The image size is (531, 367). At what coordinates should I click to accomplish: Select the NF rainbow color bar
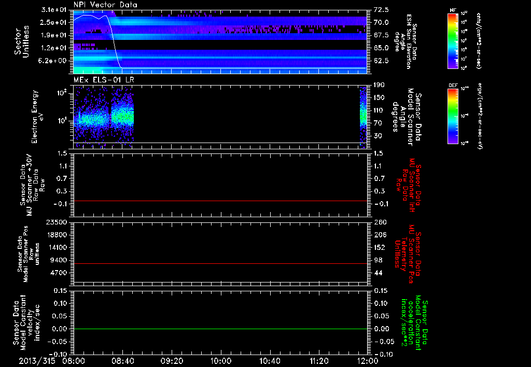pyautogui.click(x=453, y=41)
